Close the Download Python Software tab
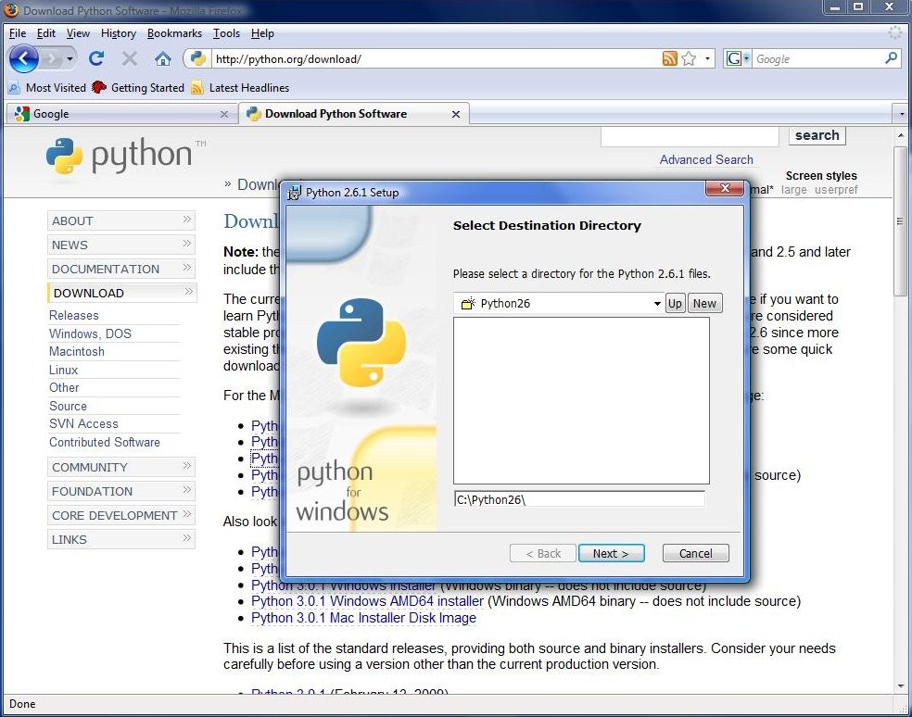 456,115
